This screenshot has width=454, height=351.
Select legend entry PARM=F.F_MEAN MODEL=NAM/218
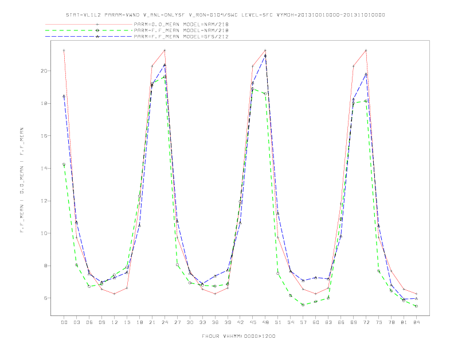click(x=181, y=30)
